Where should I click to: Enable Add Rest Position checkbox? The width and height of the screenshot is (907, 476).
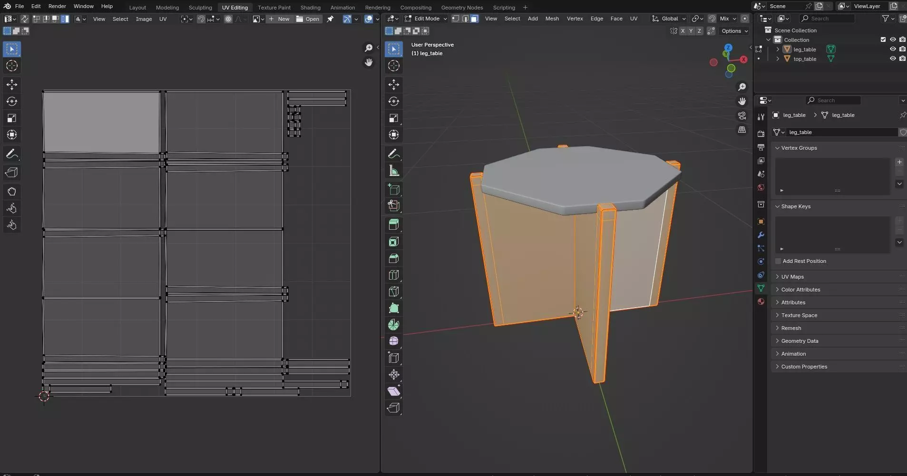tap(778, 261)
